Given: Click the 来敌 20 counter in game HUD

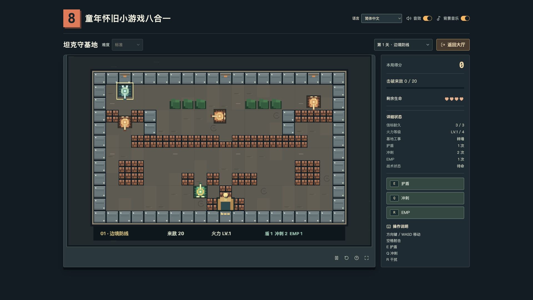Looking at the screenshot, I should click(x=175, y=234).
